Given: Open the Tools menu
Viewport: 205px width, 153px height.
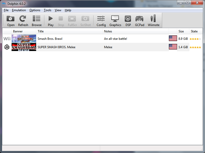Looking at the screenshot, I should [x=47, y=10].
